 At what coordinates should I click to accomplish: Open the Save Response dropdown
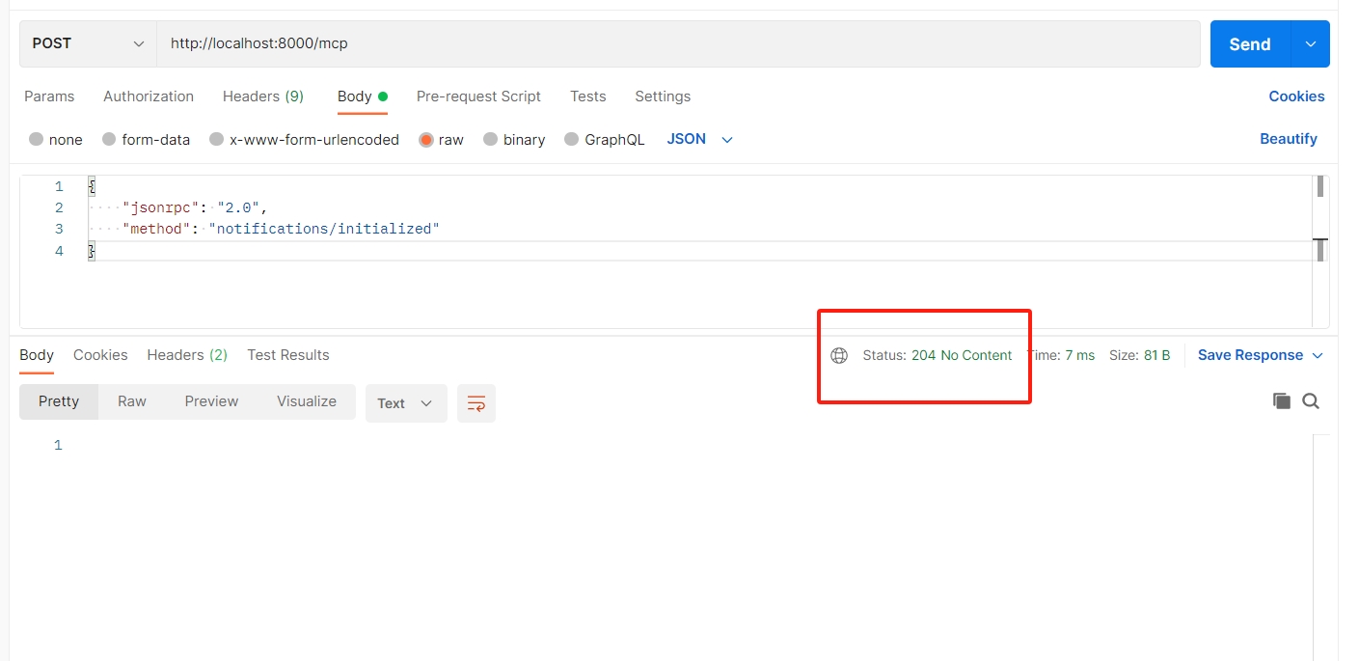coord(1261,355)
